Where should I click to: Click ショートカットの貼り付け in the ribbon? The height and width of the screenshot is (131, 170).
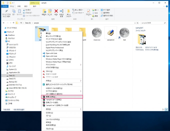coord(31,16)
